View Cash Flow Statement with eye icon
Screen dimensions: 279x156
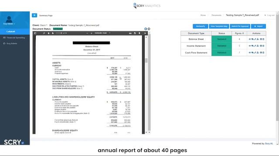(250, 52)
